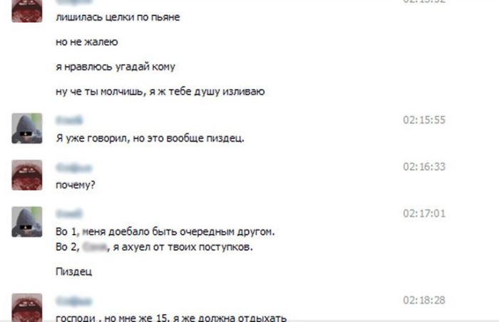
Task: Open the hooded avatar beside the 02:15:55 message
Action: click(27, 128)
